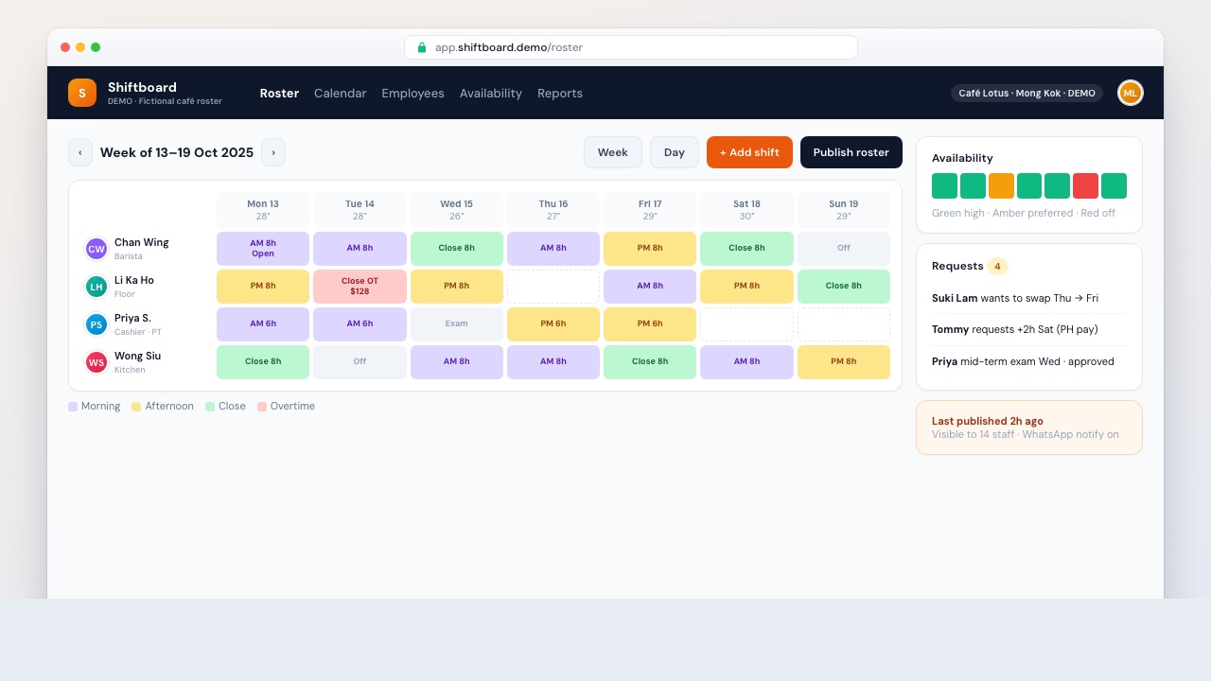Viewport: 1211px width, 681px height.
Task: Open Li Ka Ho's Close OT $128 shift
Action: point(360,287)
